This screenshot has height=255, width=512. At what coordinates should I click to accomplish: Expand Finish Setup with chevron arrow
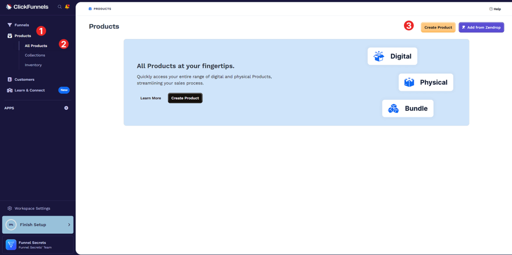click(x=69, y=225)
